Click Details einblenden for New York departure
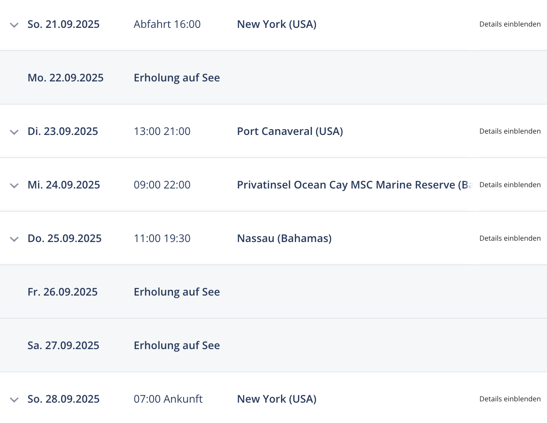 point(510,24)
